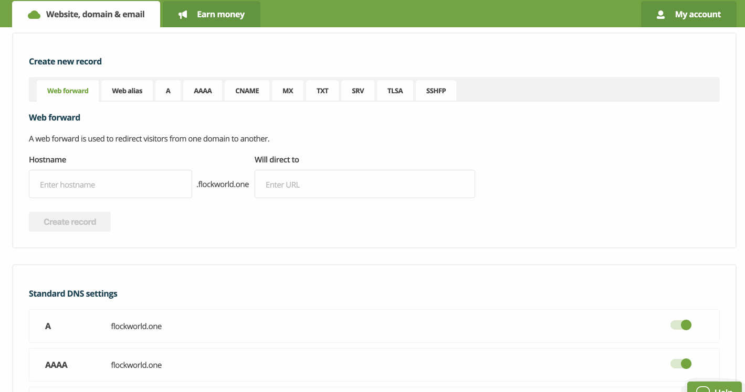The height and width of the screenshot is (392, 745).
Task: Click flockworld.one in the AAAA row
Action: point(137,365)
